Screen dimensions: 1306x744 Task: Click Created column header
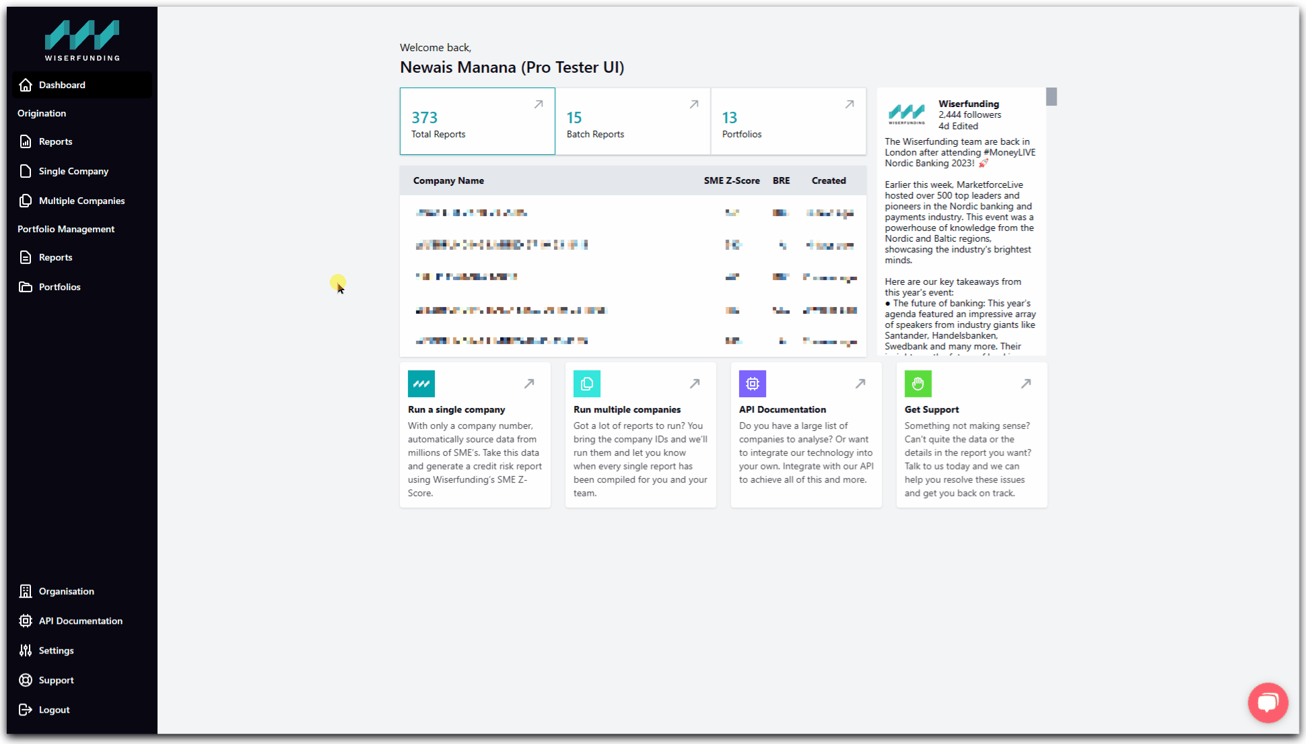[x=829, y=180]
